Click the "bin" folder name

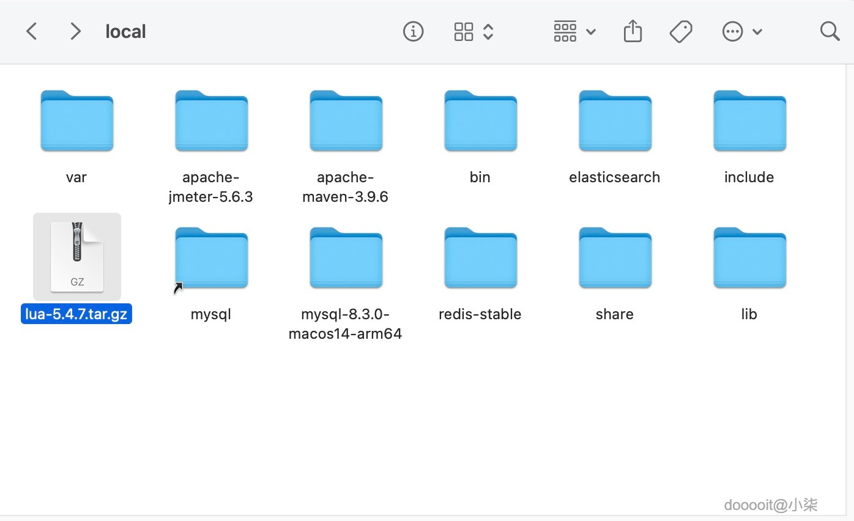click(480, 177)
